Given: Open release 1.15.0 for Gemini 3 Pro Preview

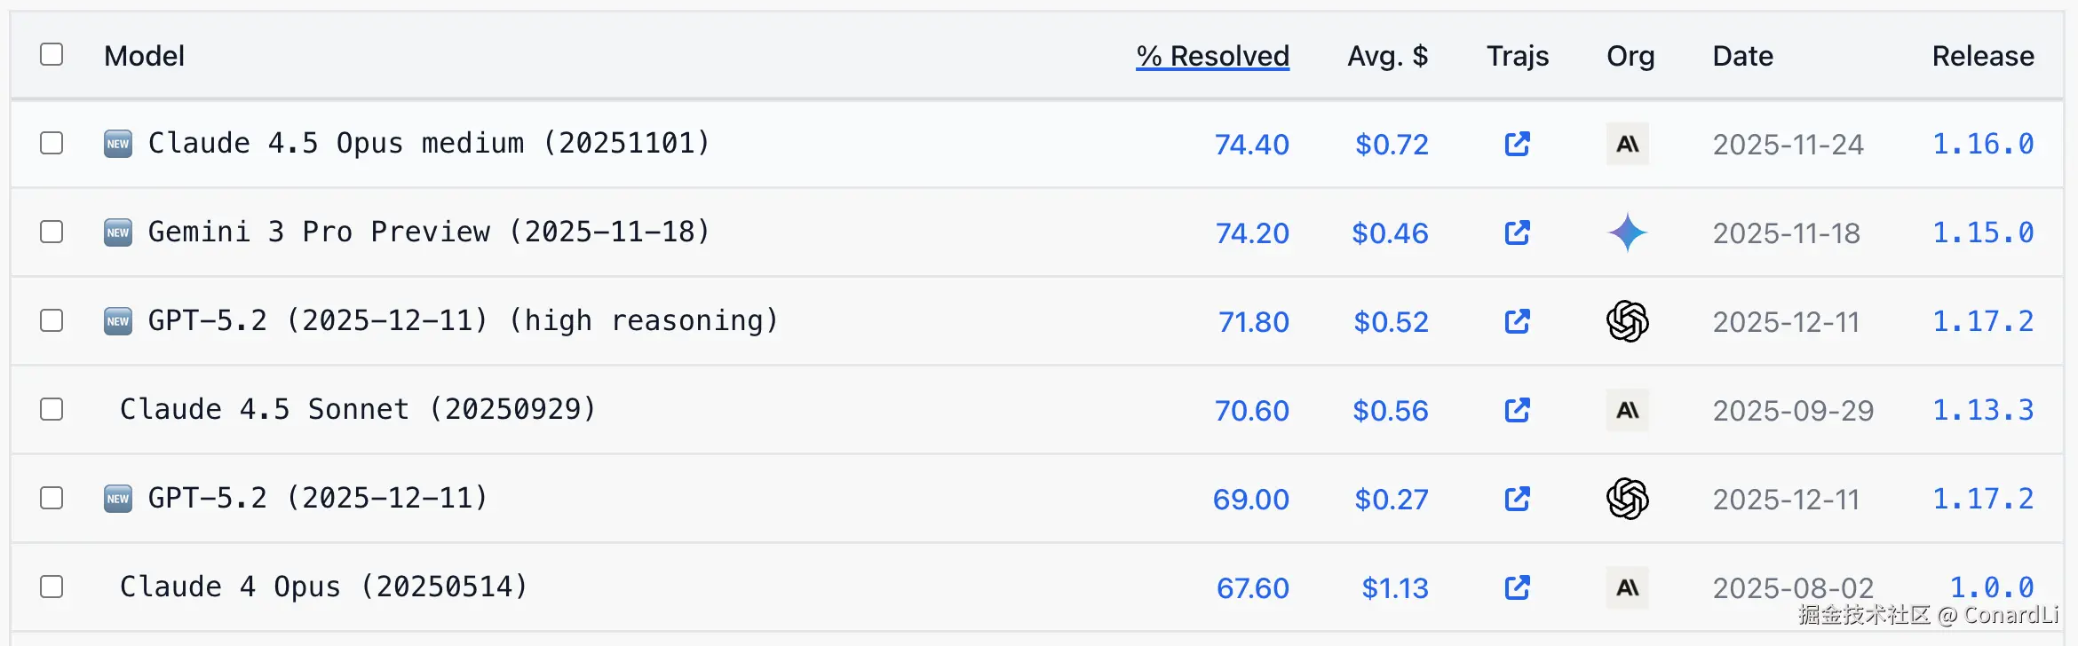Looking at the screenshot, I should point(1983,232).
